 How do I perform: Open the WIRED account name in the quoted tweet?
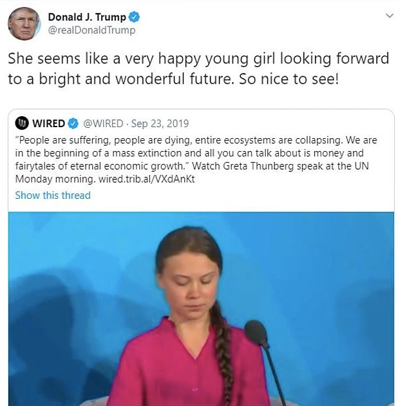tap(48, 123)
